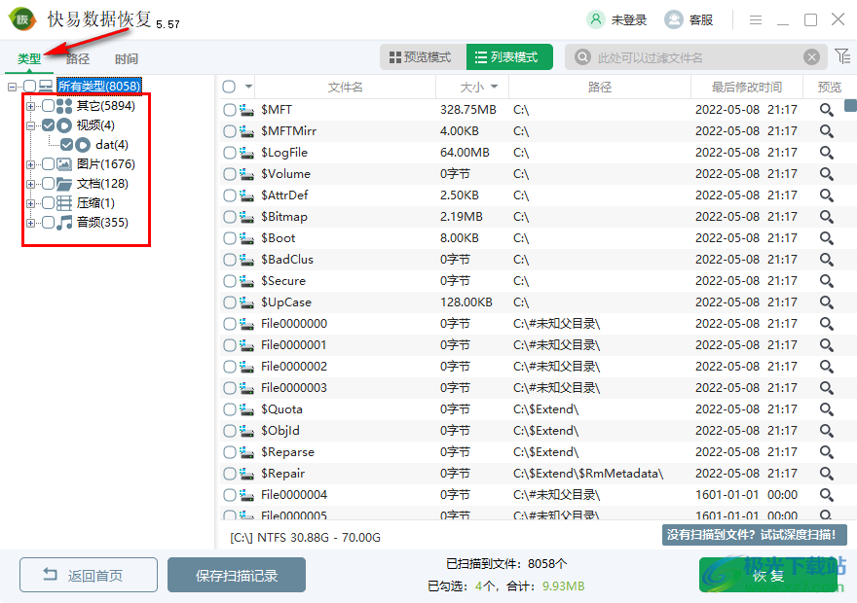Click the customer service 客服 icon
The image size is (857, 603).
(673, 20)
